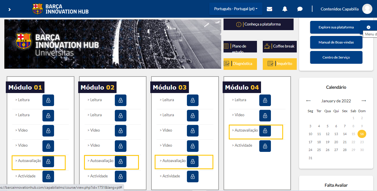Screen dimensions: 377x191
Task: Click the user profile avatar
Action: [x=367, y=9]
